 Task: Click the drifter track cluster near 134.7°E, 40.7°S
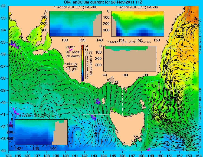click(x=16, y=112)
